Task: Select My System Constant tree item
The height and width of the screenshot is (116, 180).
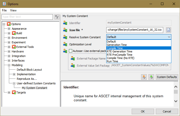Action: tap(34, 88)
